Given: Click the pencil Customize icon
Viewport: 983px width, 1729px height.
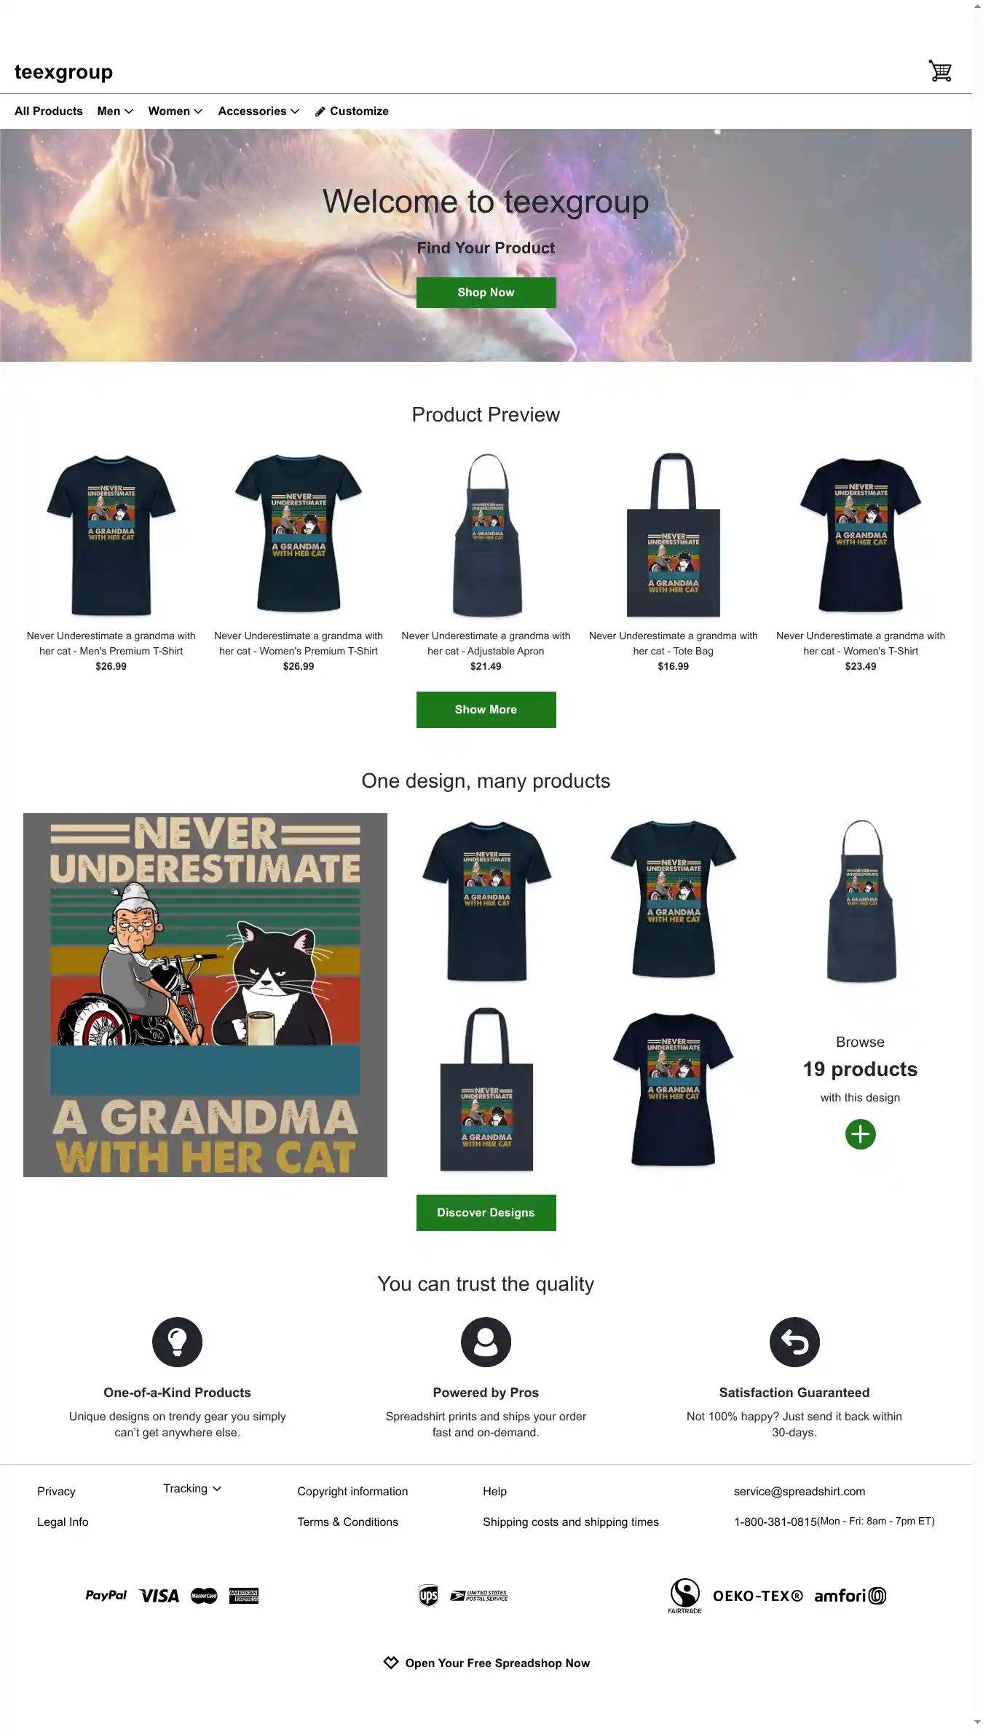Looking at the screenshot, I should pos(320,111).
